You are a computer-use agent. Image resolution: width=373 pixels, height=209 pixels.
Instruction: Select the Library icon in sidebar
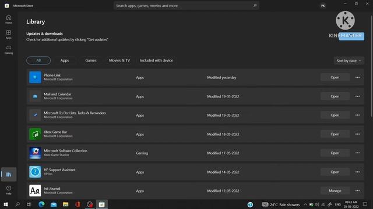tap(9, 174)
